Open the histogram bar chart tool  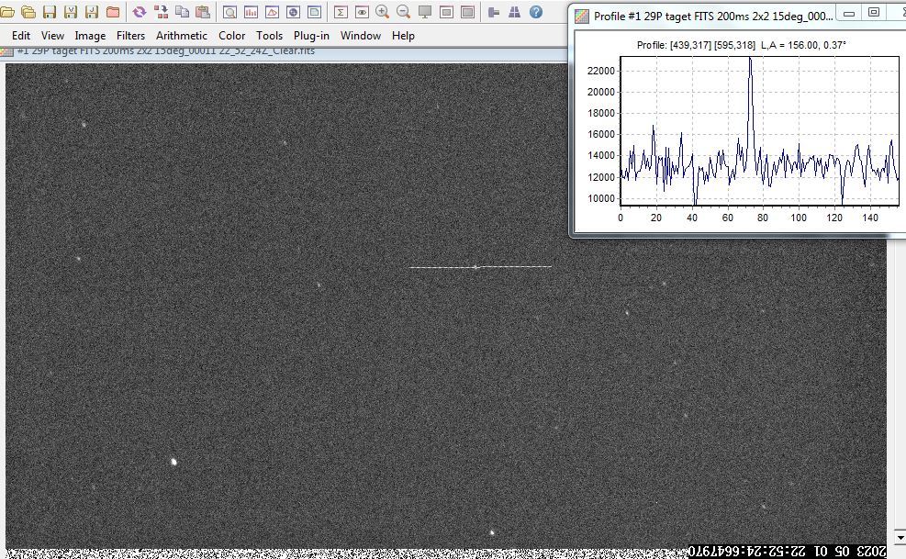pos(251,12)
